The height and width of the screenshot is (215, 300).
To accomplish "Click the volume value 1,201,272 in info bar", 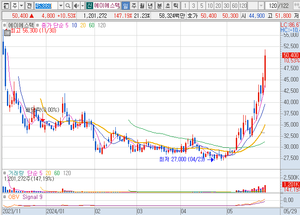I will (x=95, y=16).
